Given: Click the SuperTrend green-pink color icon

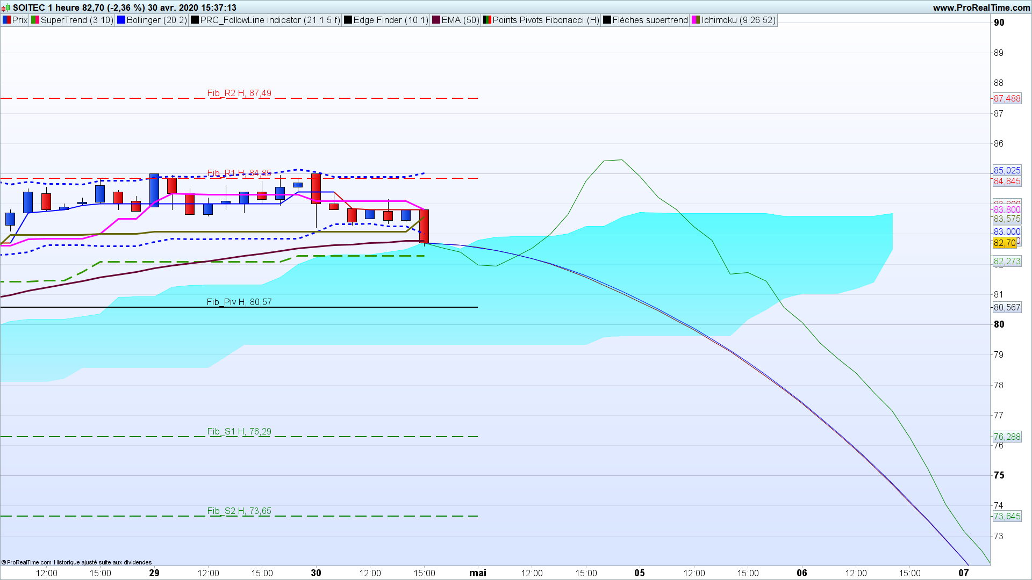Looking at the screenshot, I should tap(35, 20).
